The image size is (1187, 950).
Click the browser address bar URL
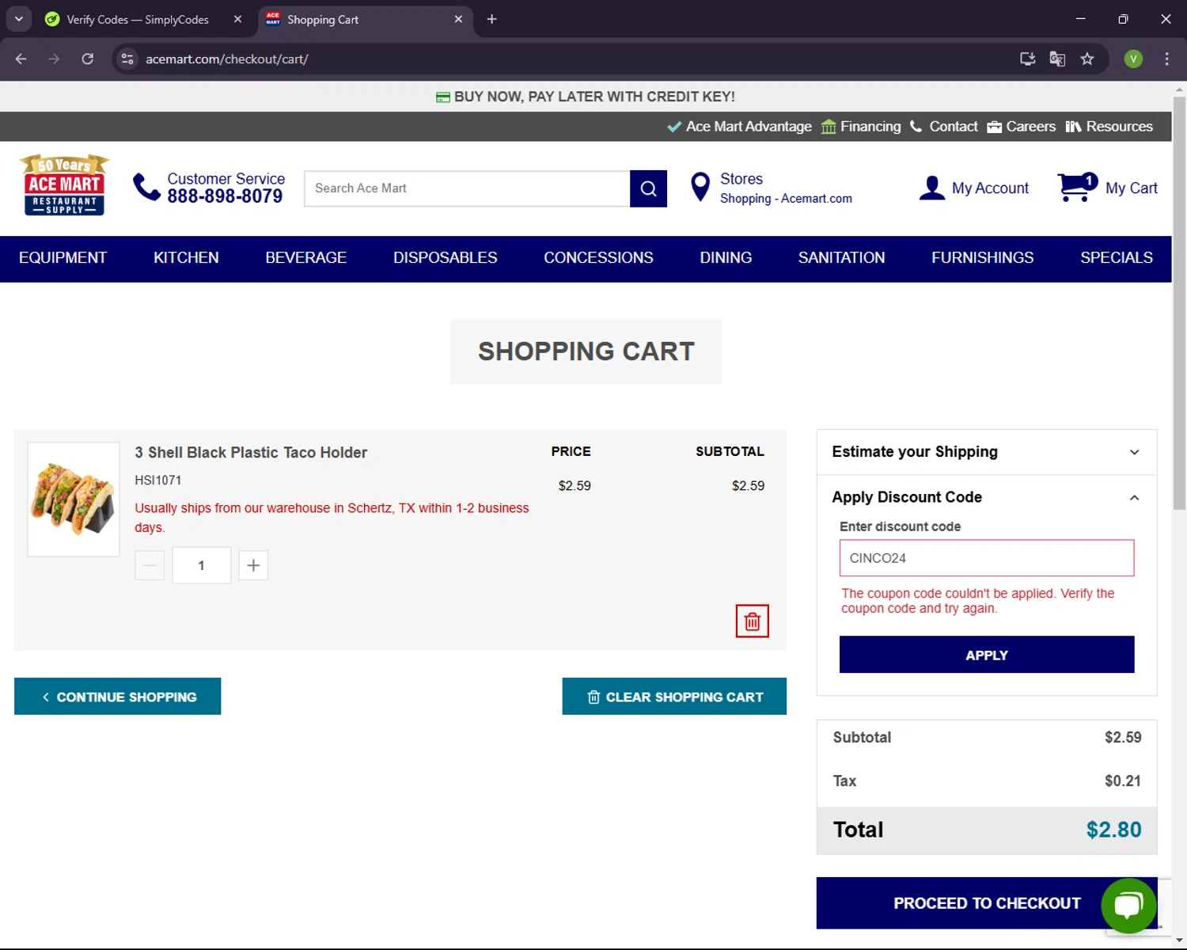pos(226,59)
